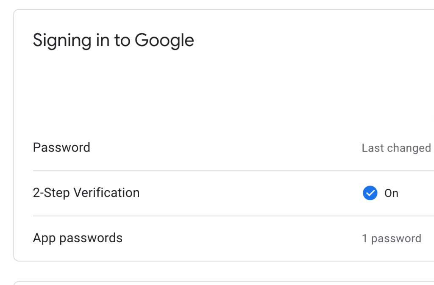Click the blank middle of the App passwords row
This screenshot has height=285, width=434.
click(x=242, y=238)
